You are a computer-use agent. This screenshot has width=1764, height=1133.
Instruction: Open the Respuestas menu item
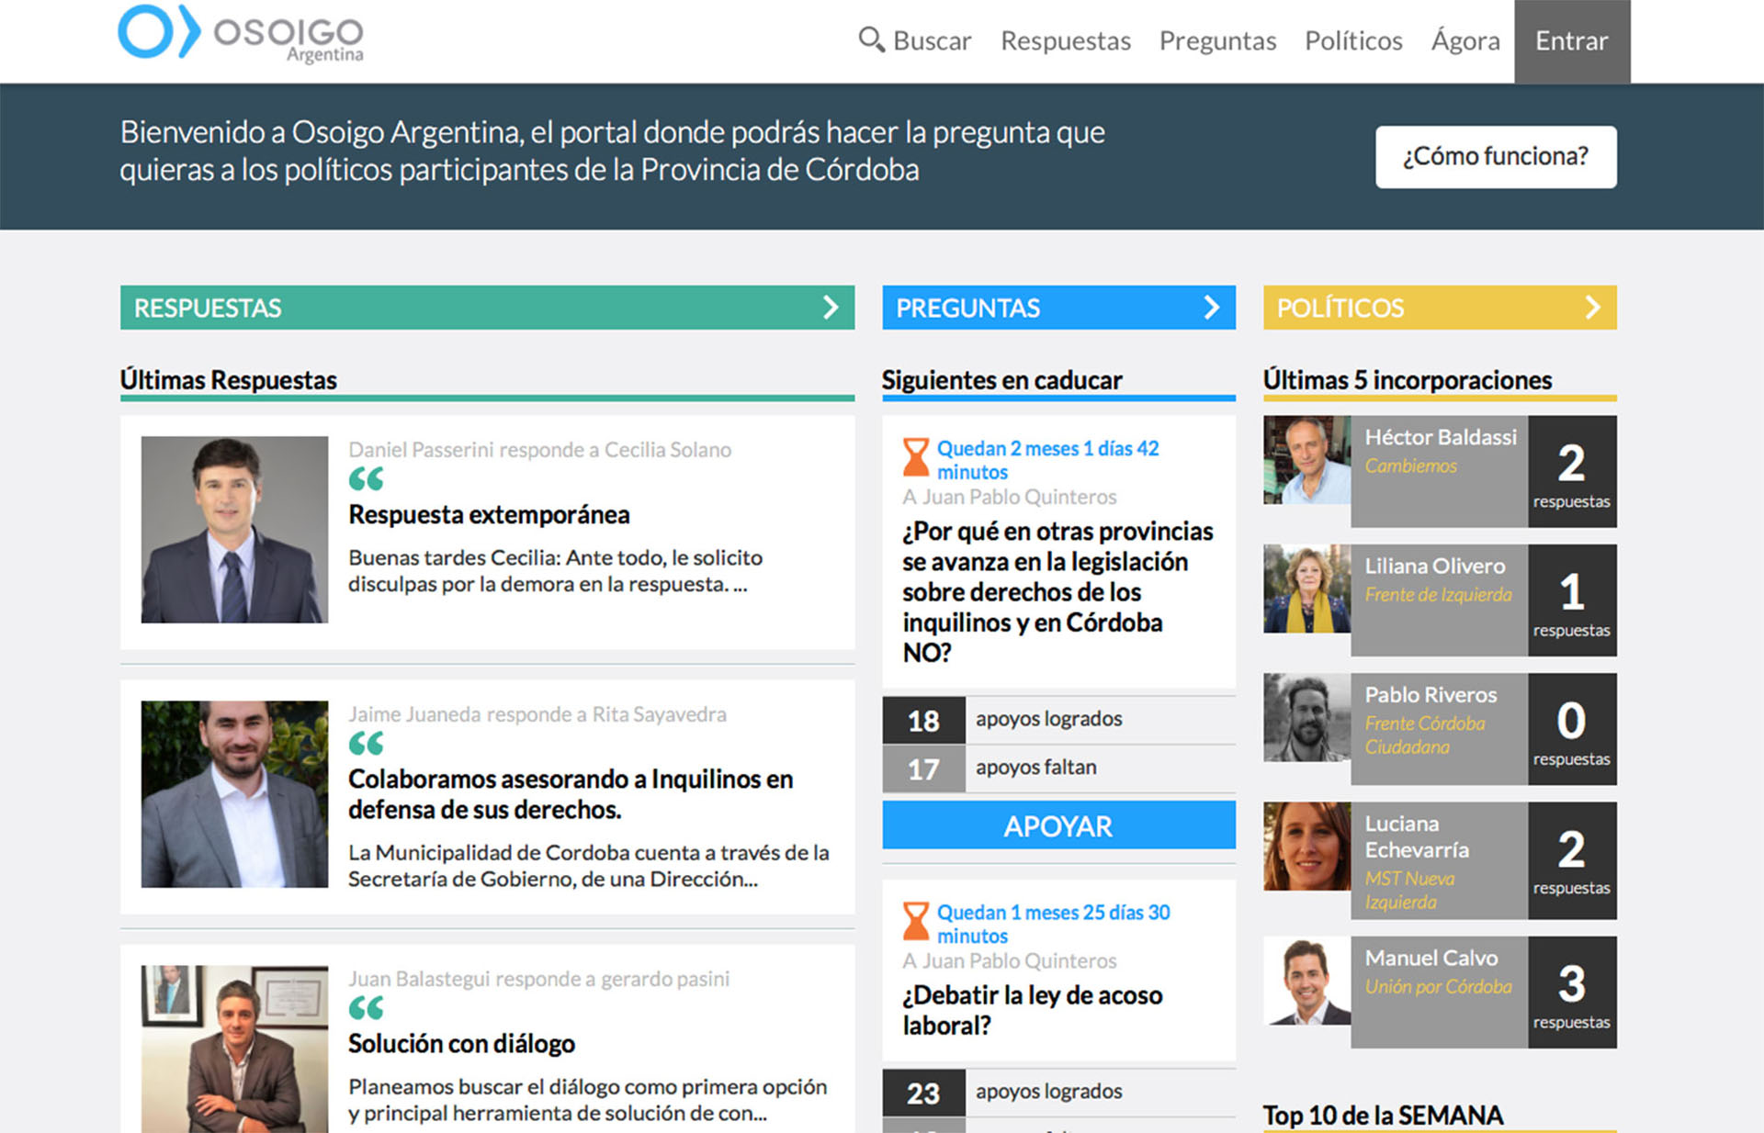coord(1065,41)
